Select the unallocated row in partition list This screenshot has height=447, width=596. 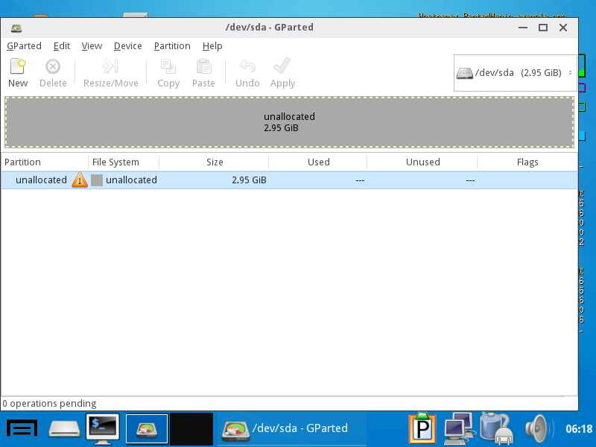click(298, 180)
